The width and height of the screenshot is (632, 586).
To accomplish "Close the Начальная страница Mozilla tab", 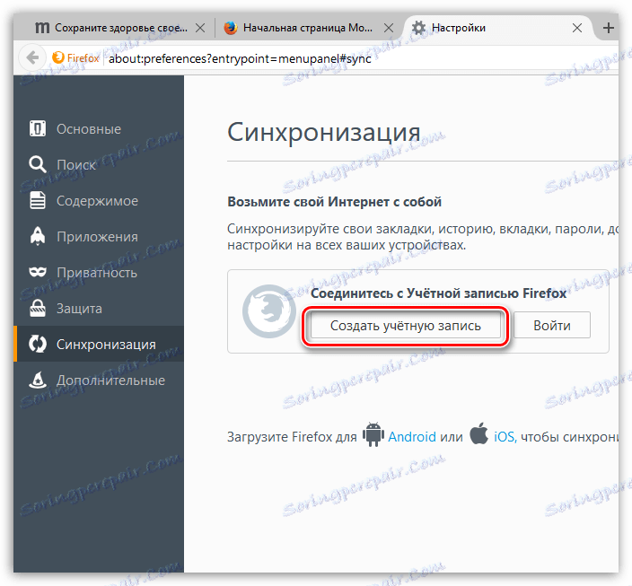I will (389, 28).
